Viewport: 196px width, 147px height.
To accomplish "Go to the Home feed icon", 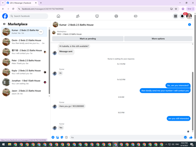I will click(x=58, y=16).
